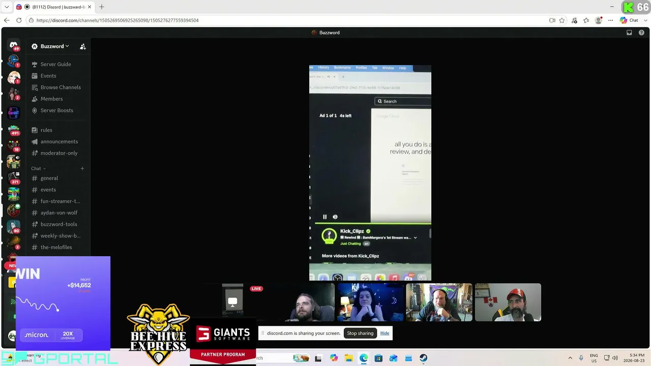Viewport: 651px width, 366px height.
Task: Close the Discord browser tab
Action: pyautogui.click(x=90, y=7)
